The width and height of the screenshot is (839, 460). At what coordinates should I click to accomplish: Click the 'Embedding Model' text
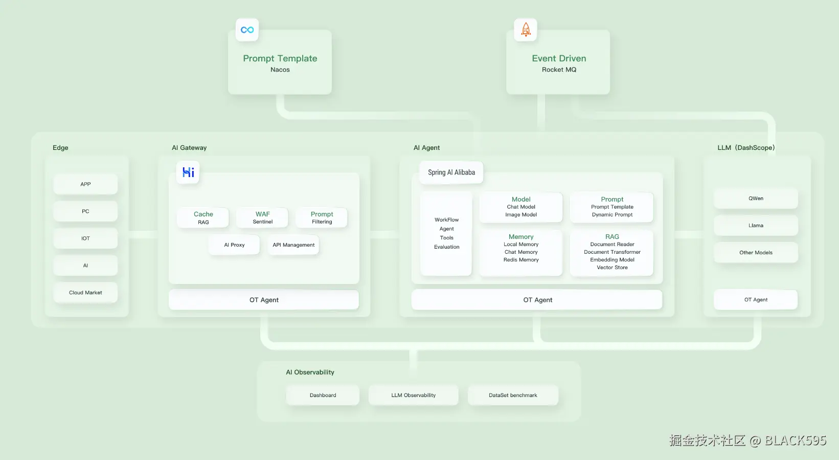pos(612,260)
